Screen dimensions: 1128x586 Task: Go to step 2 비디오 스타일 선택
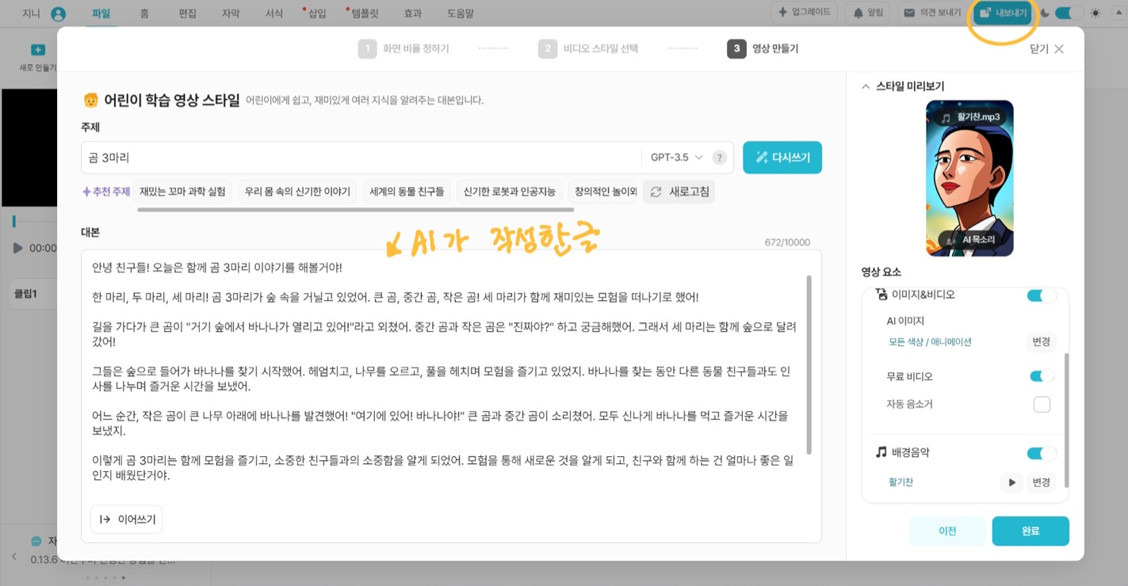[x=588, y=49]
